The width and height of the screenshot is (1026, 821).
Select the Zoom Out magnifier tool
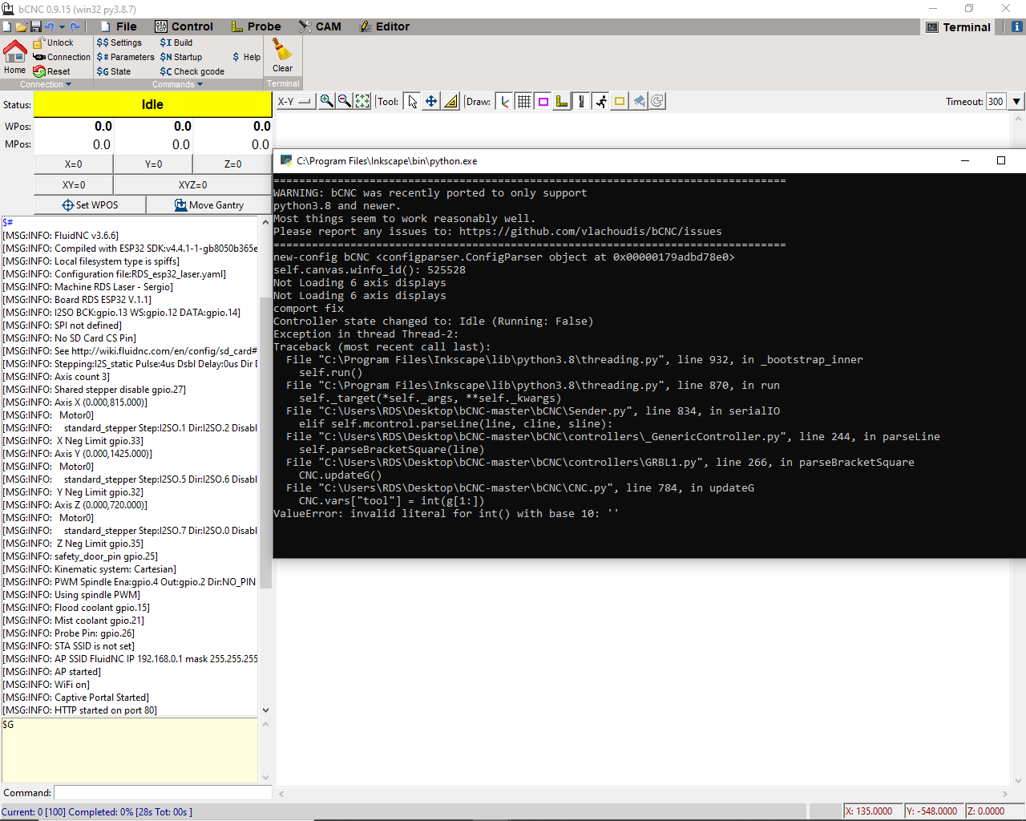tap(345, 101)
